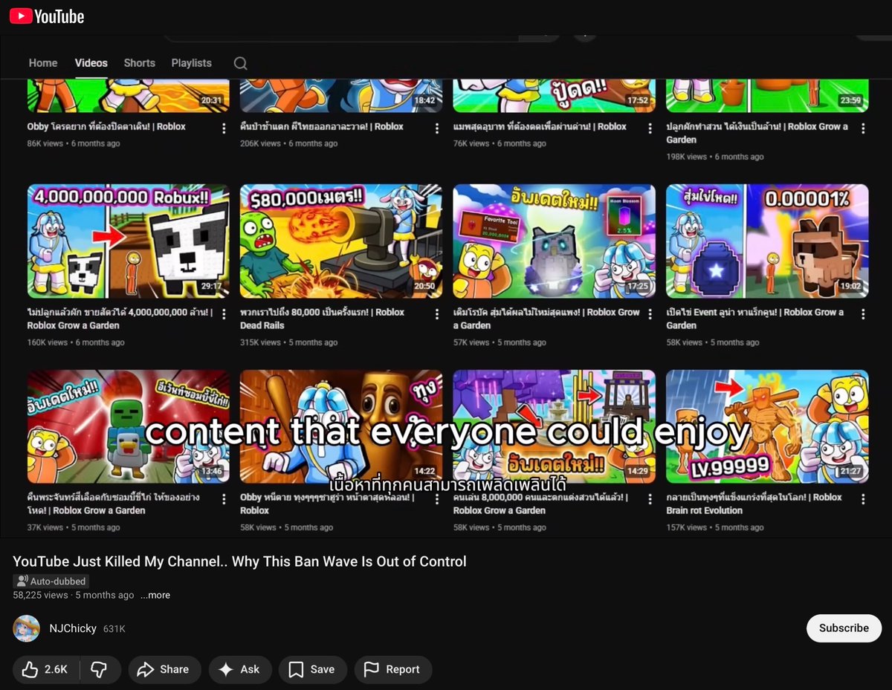Open the Ask AI button
892x690 pixels.
click(239, 669)
